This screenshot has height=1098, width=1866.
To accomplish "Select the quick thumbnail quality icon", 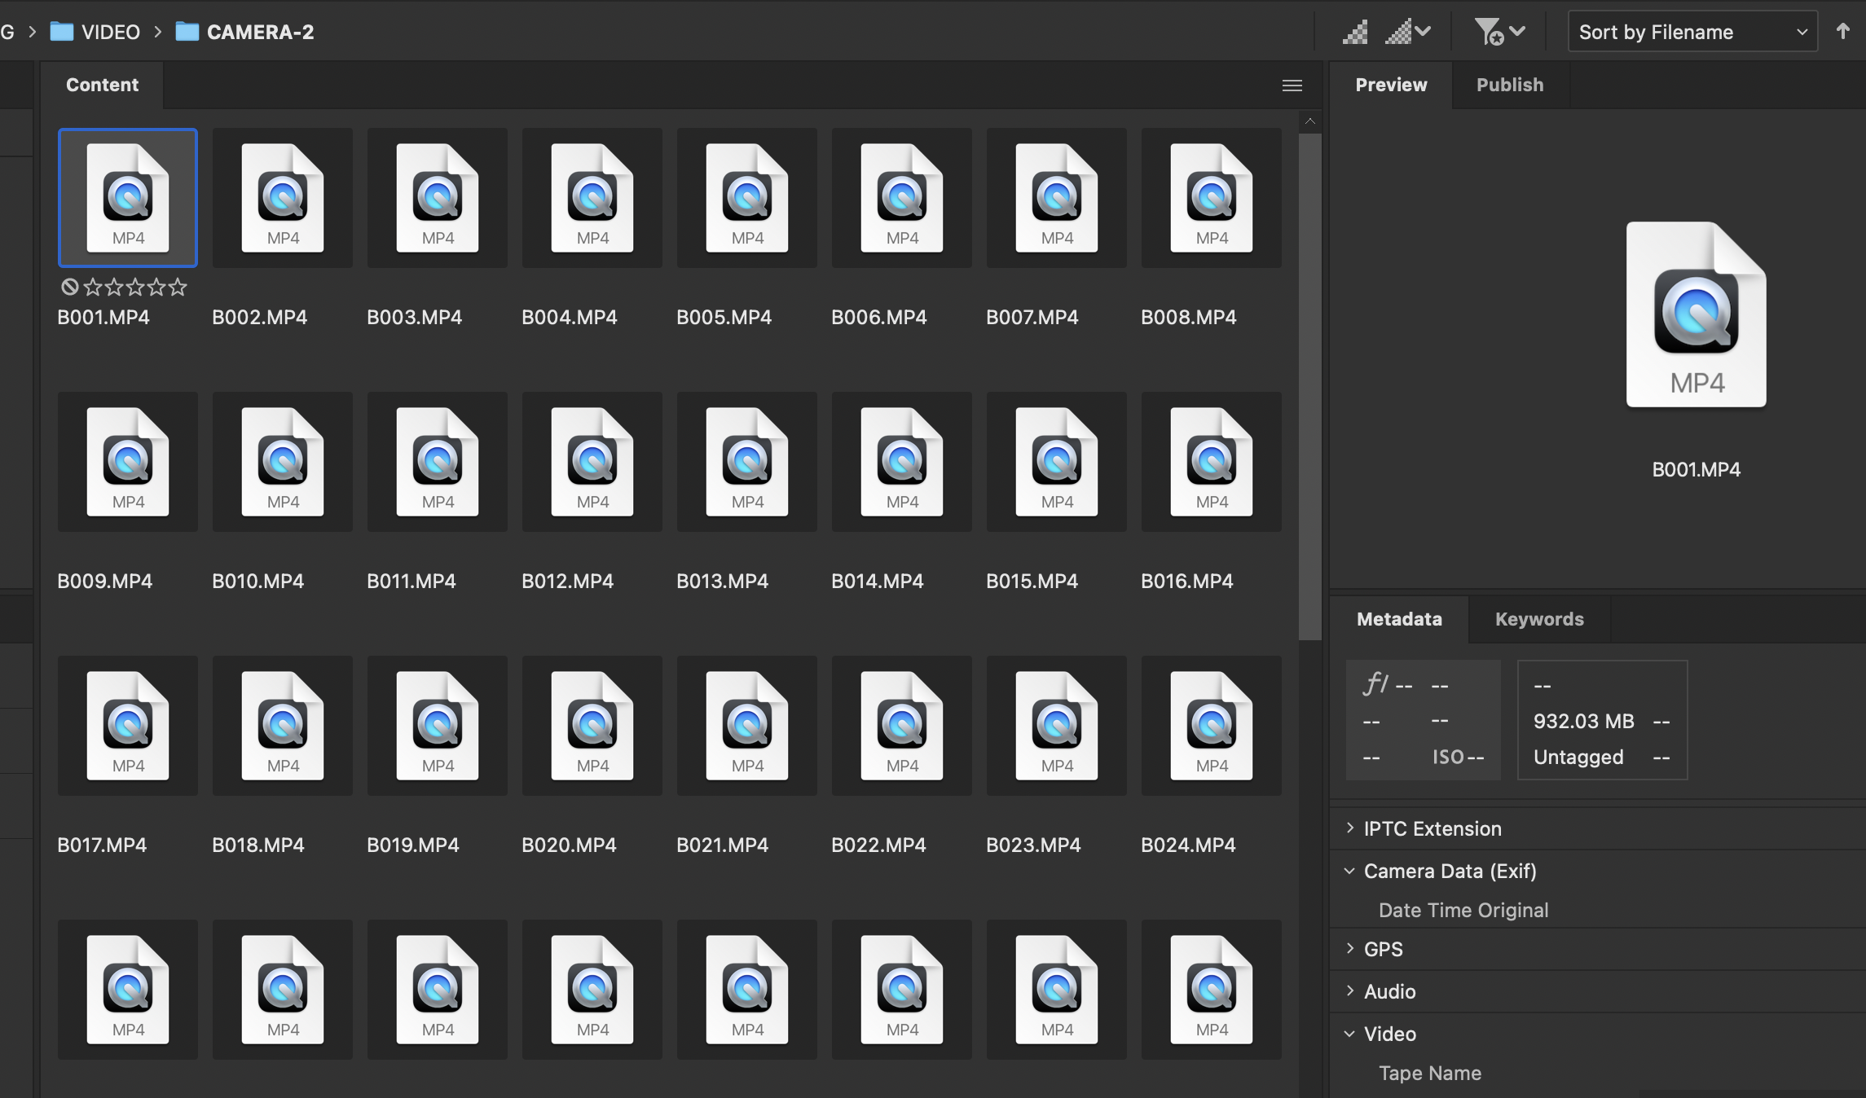I will [x=1355, y=31].
